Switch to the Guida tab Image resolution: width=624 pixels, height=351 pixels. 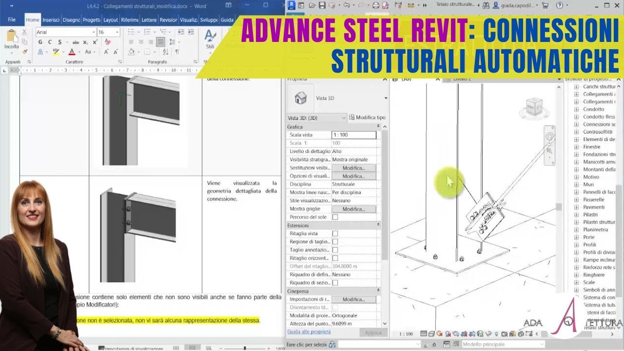pos(227,20)
